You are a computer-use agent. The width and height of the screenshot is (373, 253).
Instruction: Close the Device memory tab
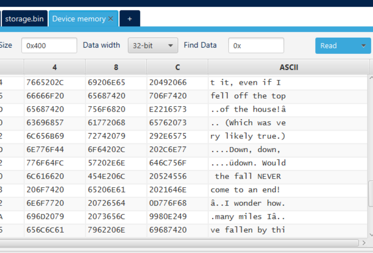click(x=111, y=19)
